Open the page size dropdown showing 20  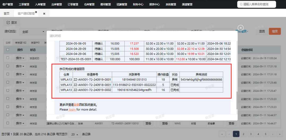tap(75, 134)
